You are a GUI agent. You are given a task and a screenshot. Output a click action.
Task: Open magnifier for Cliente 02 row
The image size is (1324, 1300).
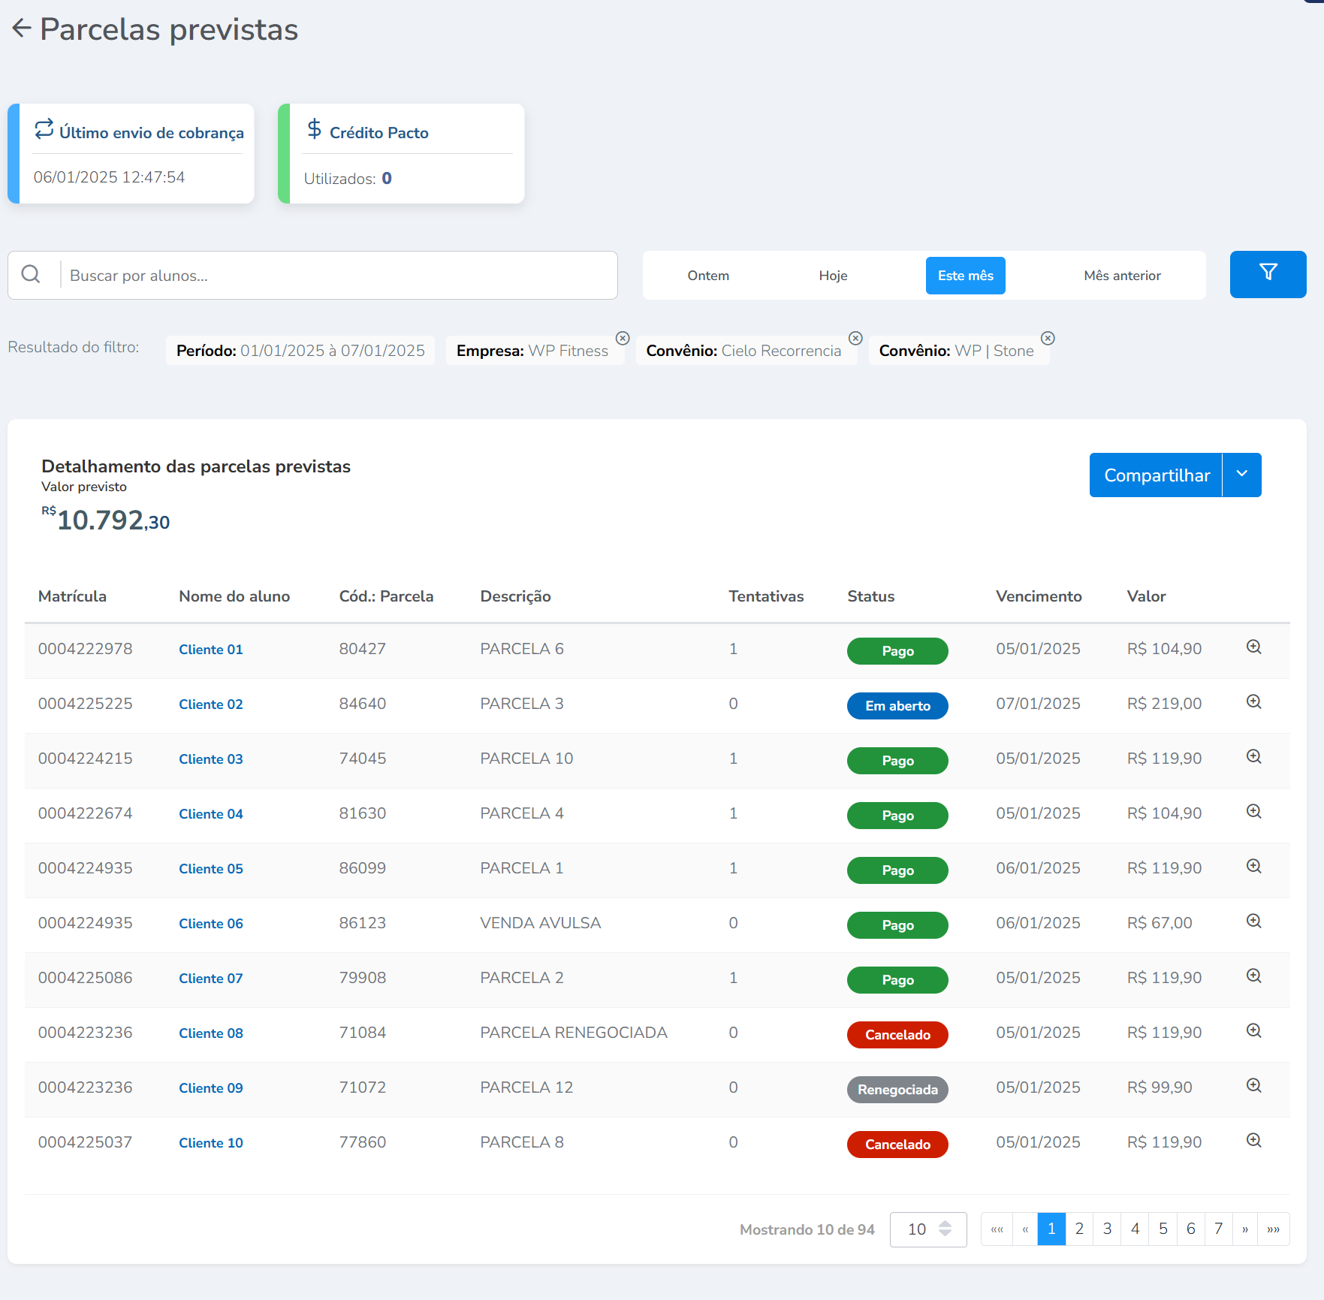1253,702
